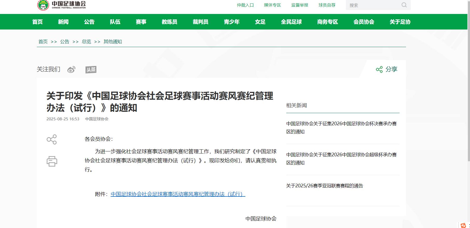This screenshot has height=228, width=470.
Task: Open the 女足 navigation menu
Action: coord(260,22)
